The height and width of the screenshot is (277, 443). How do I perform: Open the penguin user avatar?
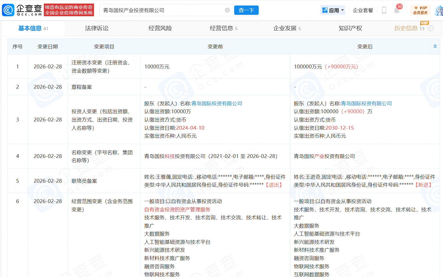pos(439,10)
